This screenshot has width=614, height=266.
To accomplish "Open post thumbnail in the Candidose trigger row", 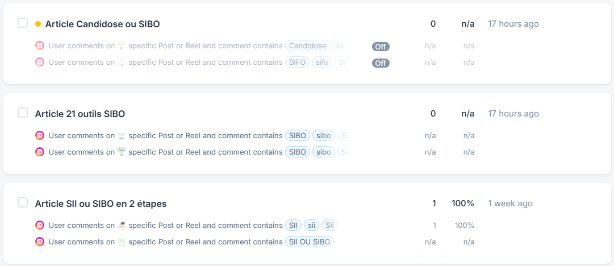I will click(x=122, y=46).
